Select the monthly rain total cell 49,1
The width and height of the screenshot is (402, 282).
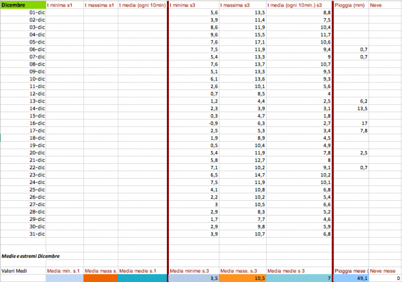(351, 278)
